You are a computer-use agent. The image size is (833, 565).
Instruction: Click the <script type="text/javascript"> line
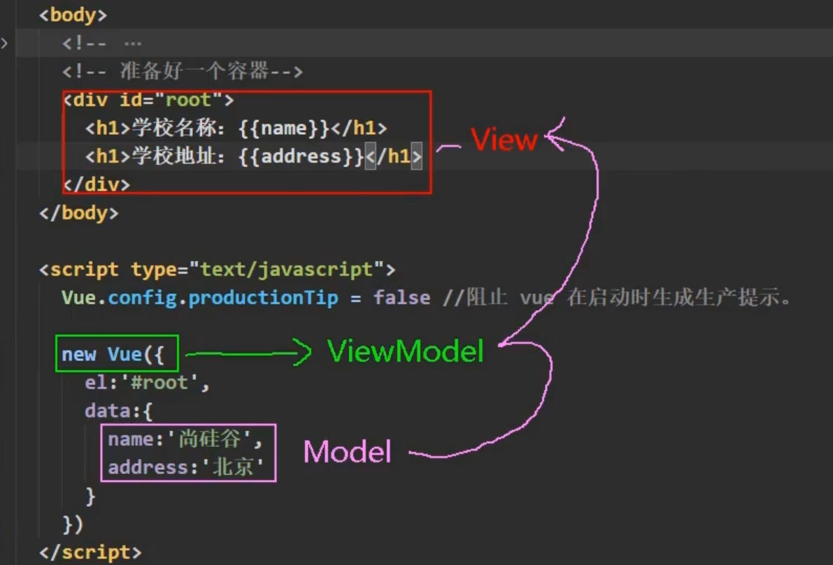click(x=218, y=270)
